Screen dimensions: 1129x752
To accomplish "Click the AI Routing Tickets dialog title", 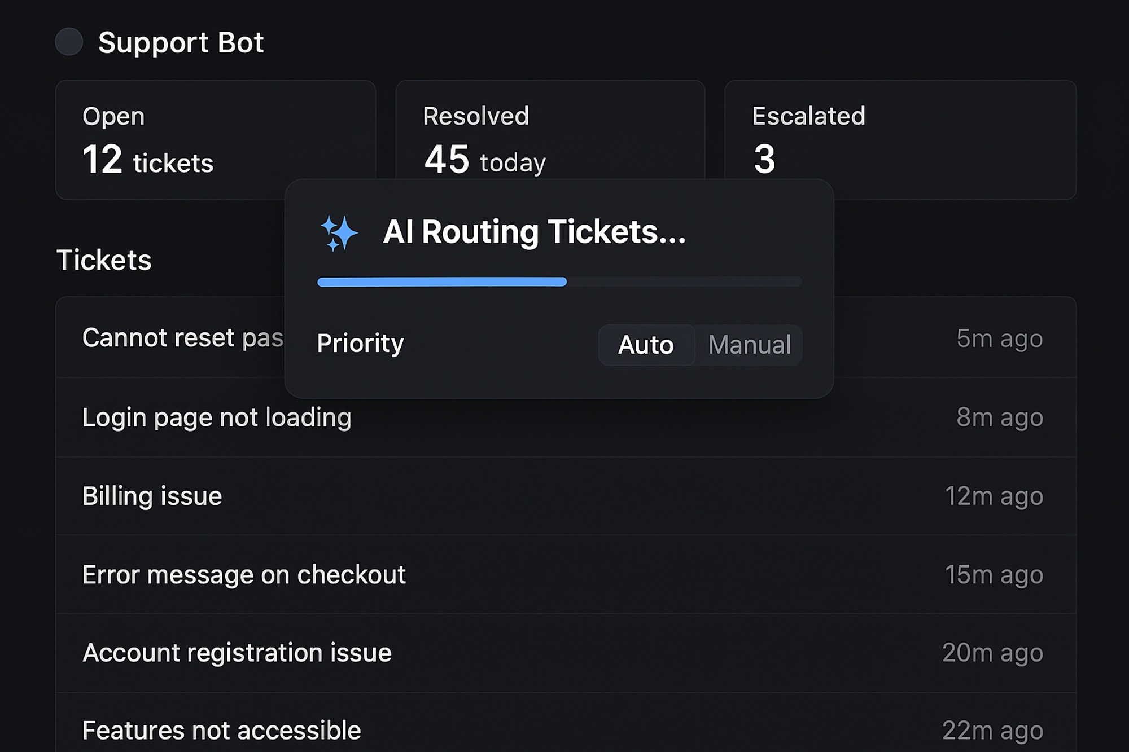I will click(x=534, y=232).
